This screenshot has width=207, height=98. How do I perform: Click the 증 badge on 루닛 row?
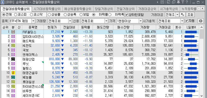click(x=13, y=64)
